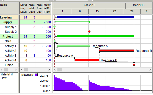
Task: Click Supply 2 material cell showing -200
Action: pos(47,32)
